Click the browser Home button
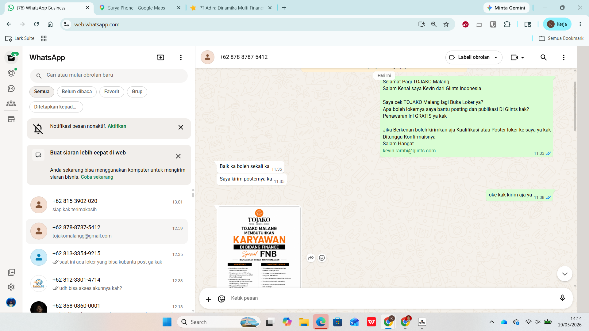 point(50,24)
